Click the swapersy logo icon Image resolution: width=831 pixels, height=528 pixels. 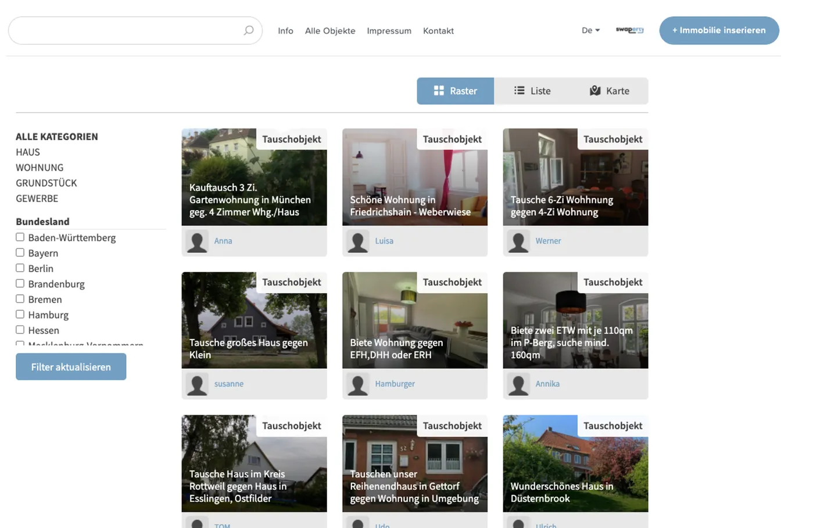point(629,30)
